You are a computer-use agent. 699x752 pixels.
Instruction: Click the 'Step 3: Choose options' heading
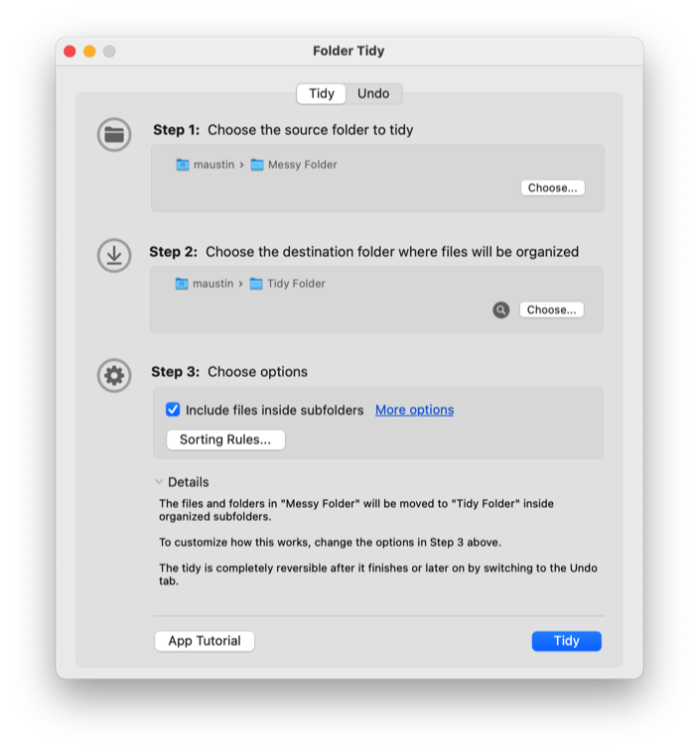pos(229,372)
